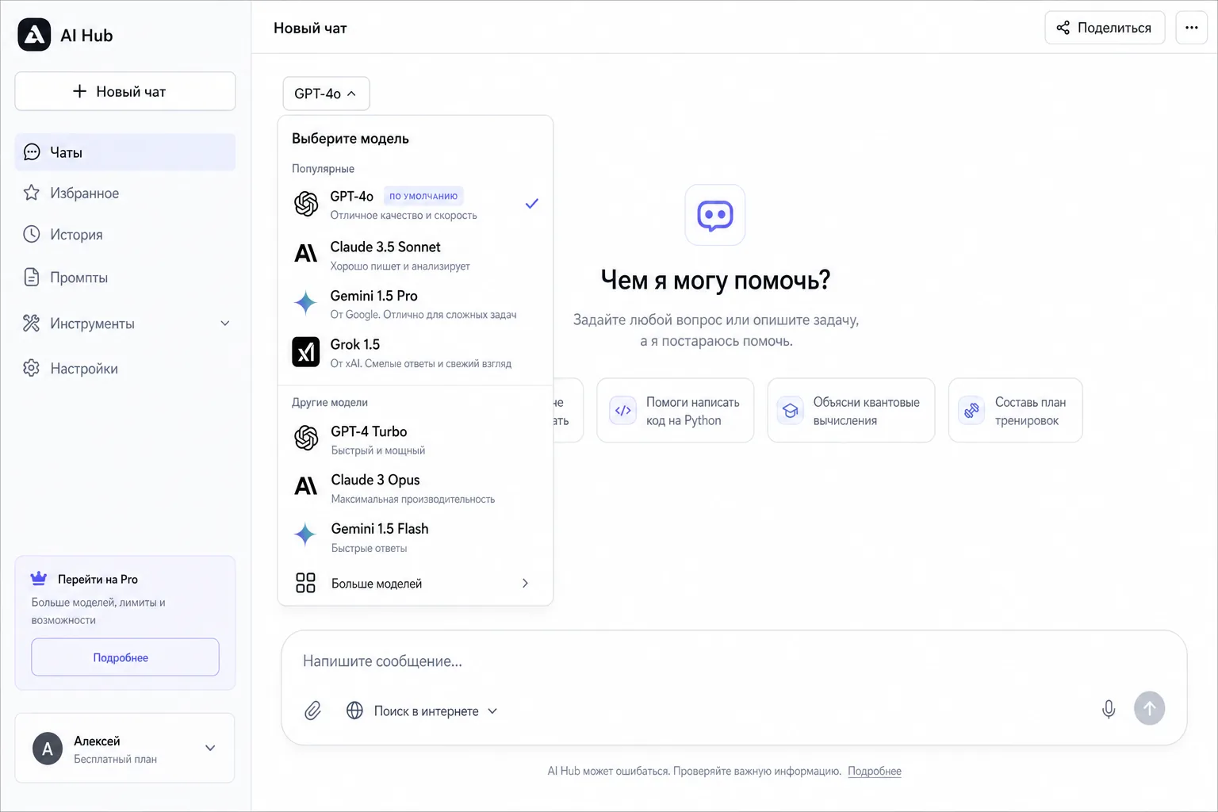This screenshot has width=1218, height=812.
Task: Click the globe icon for internet search
Action: 354,710
